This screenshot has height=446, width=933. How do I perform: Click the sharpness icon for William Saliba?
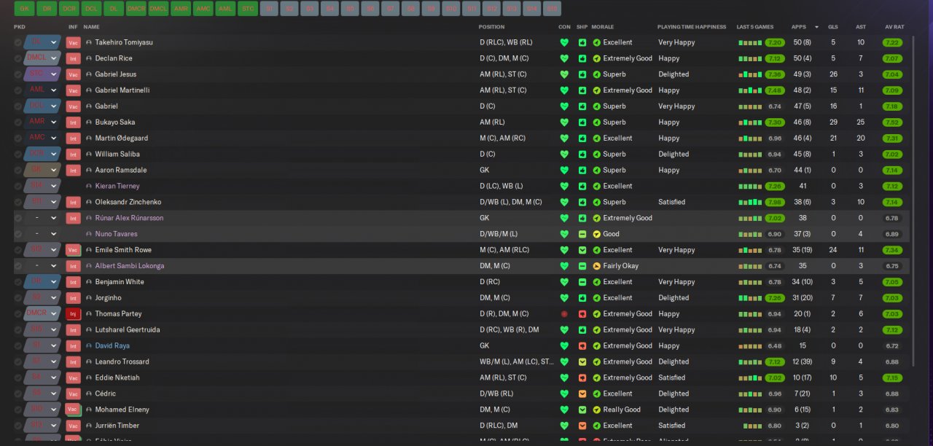click(582, 154)
